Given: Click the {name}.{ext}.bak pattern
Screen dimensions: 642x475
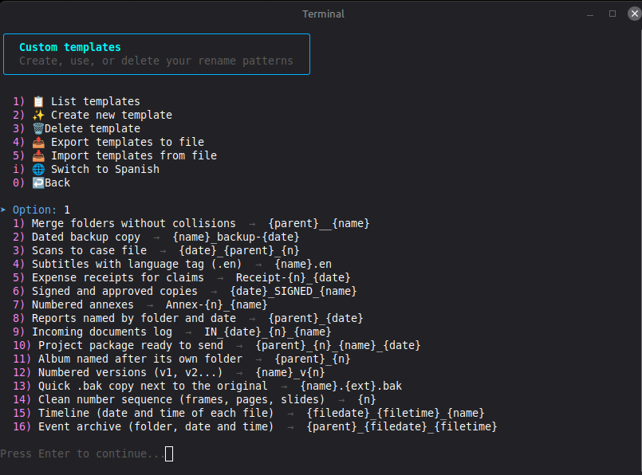Looking at the screenshot, I should pos(351,386).
